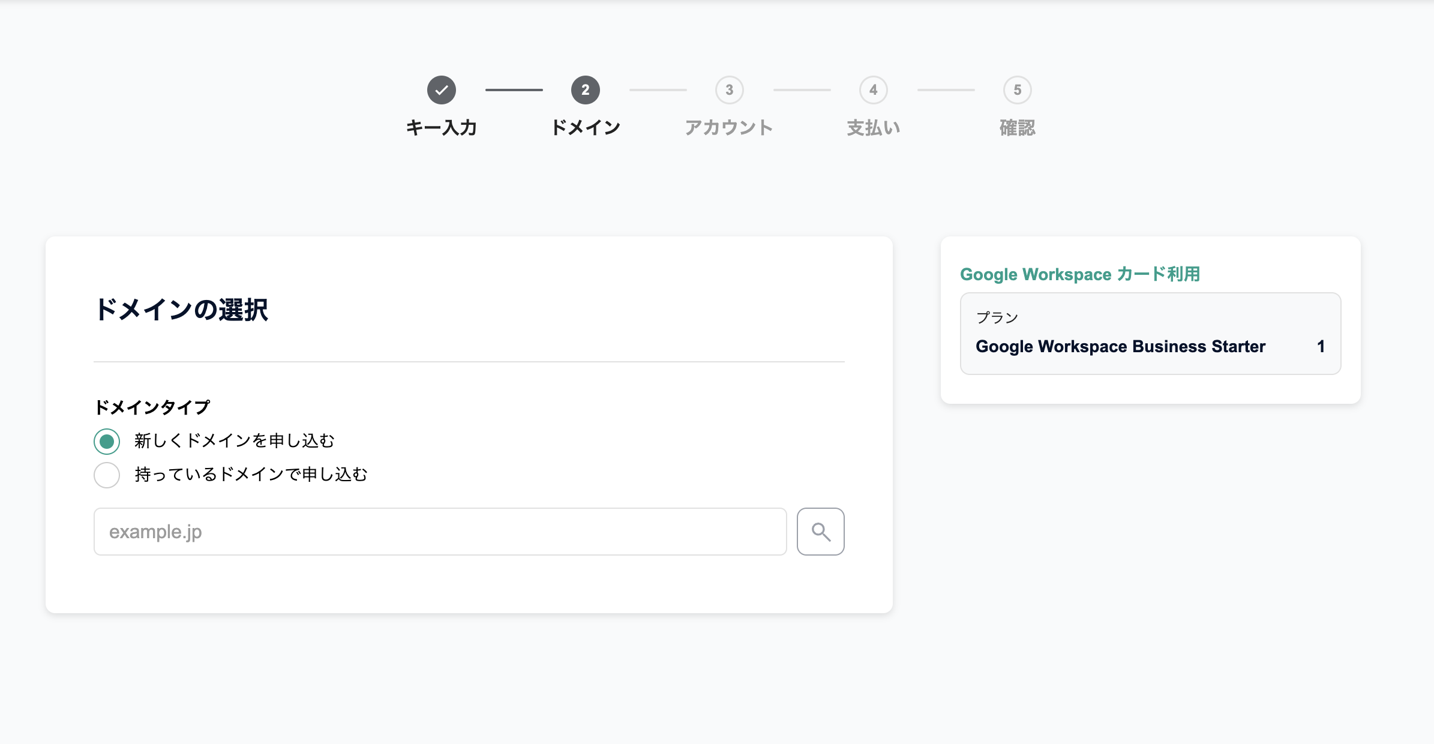Click the 持っているドメインで申し込む option label
This screenshot has width=1434, height=744.
(x=251, y=475)
